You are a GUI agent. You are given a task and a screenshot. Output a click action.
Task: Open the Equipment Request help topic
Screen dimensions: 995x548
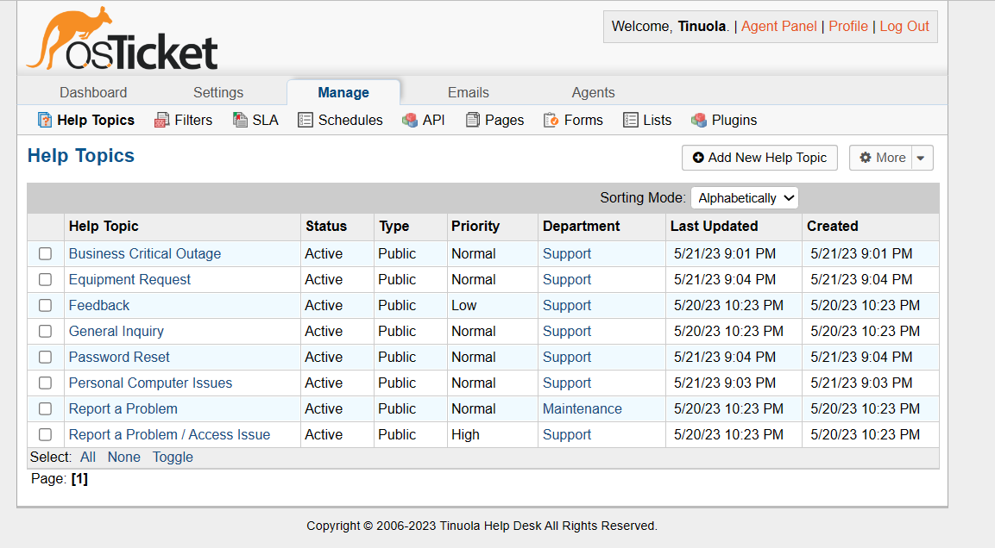[x=129, y=279]
